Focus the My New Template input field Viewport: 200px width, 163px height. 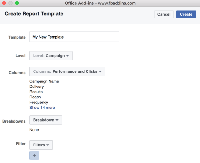(x=74, y=37)
